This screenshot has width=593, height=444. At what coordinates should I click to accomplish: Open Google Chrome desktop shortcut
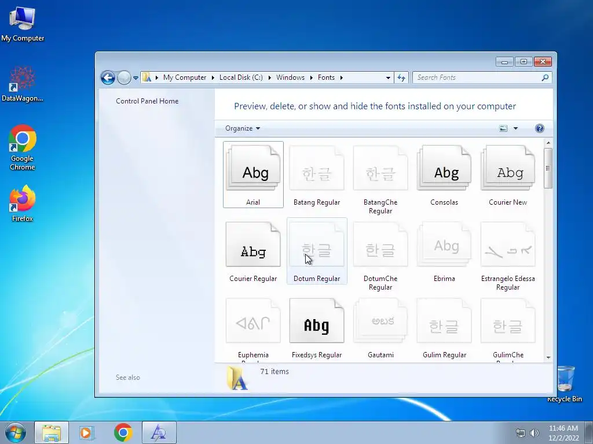(23, 148)
